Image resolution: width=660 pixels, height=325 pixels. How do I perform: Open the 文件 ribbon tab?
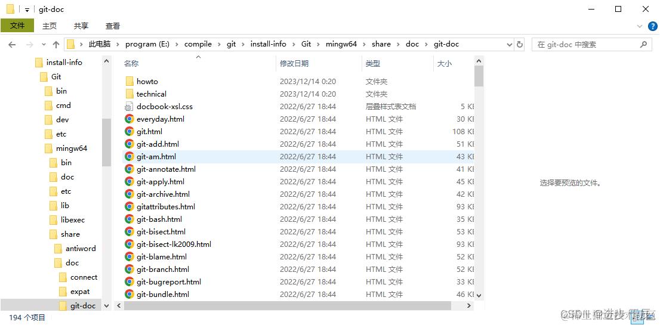(x=17, y=26)
